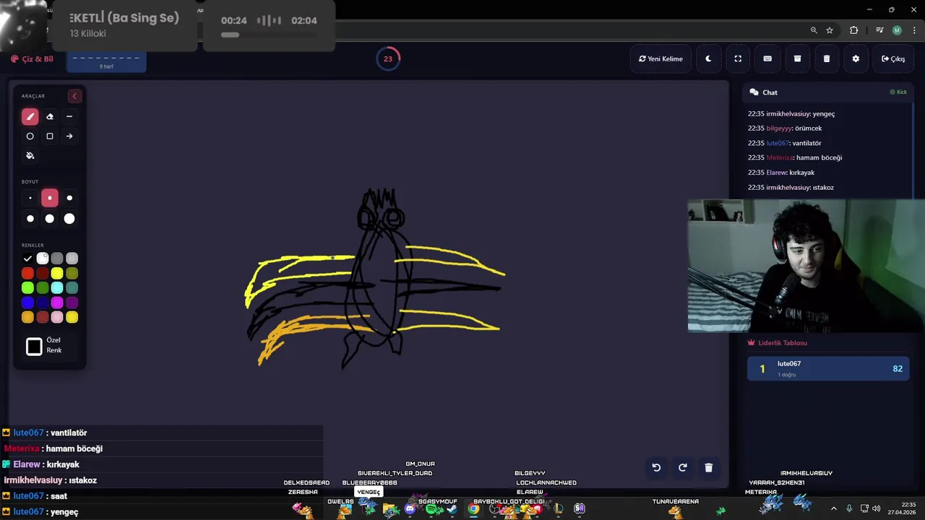The image size is (925, 520).
Task: Select the straight line tool
Action: (x=69, y=116)
